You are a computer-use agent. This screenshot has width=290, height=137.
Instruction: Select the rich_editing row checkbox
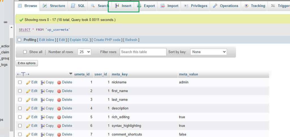(20, 117)
